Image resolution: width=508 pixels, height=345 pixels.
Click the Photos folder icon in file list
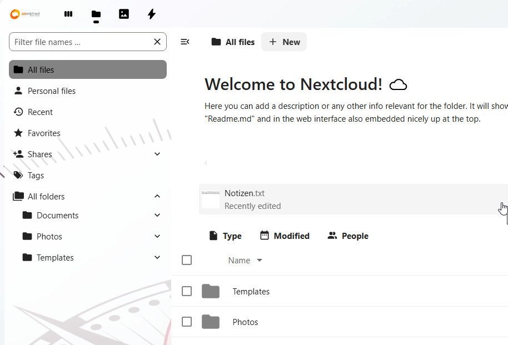[x=211, y=322]
